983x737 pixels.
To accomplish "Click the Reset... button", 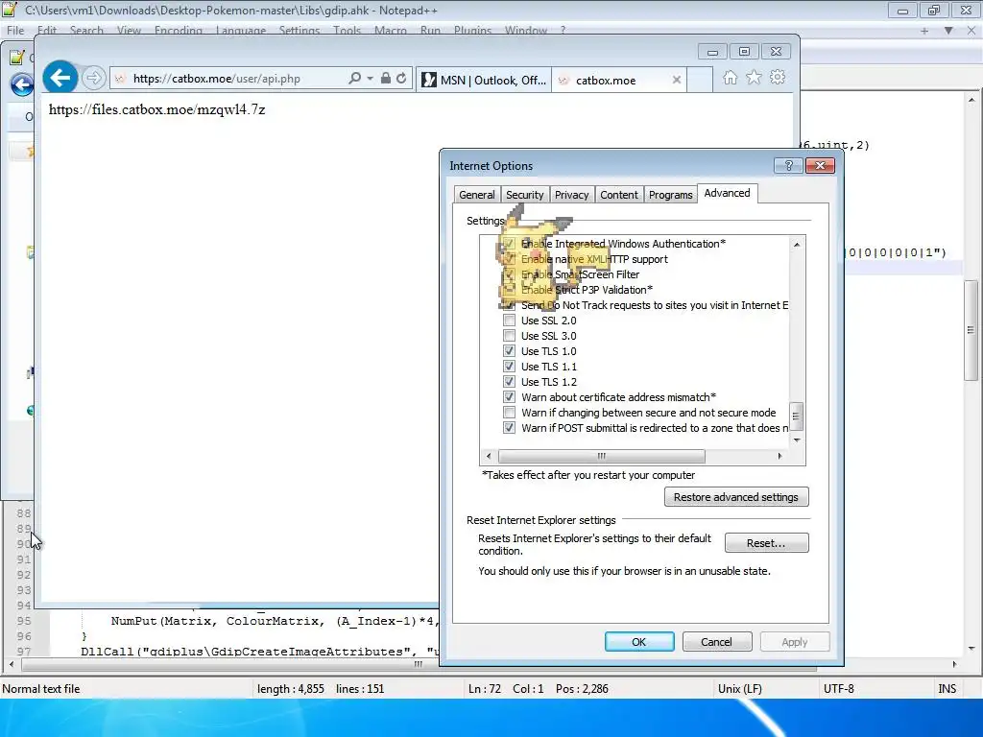I will [x=766, y=543].
